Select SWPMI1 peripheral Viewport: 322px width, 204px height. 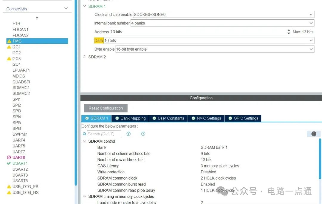coord(20,134)
